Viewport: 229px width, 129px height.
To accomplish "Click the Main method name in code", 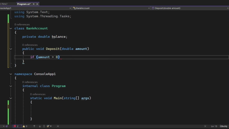I will point(58,98).
